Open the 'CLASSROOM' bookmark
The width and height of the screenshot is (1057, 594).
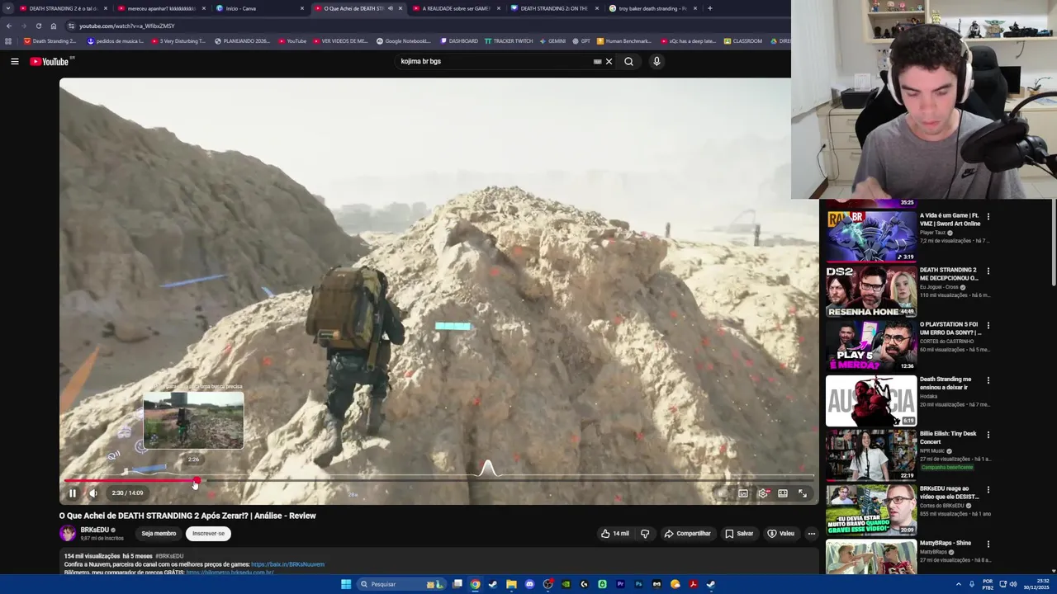coord(743,40)
